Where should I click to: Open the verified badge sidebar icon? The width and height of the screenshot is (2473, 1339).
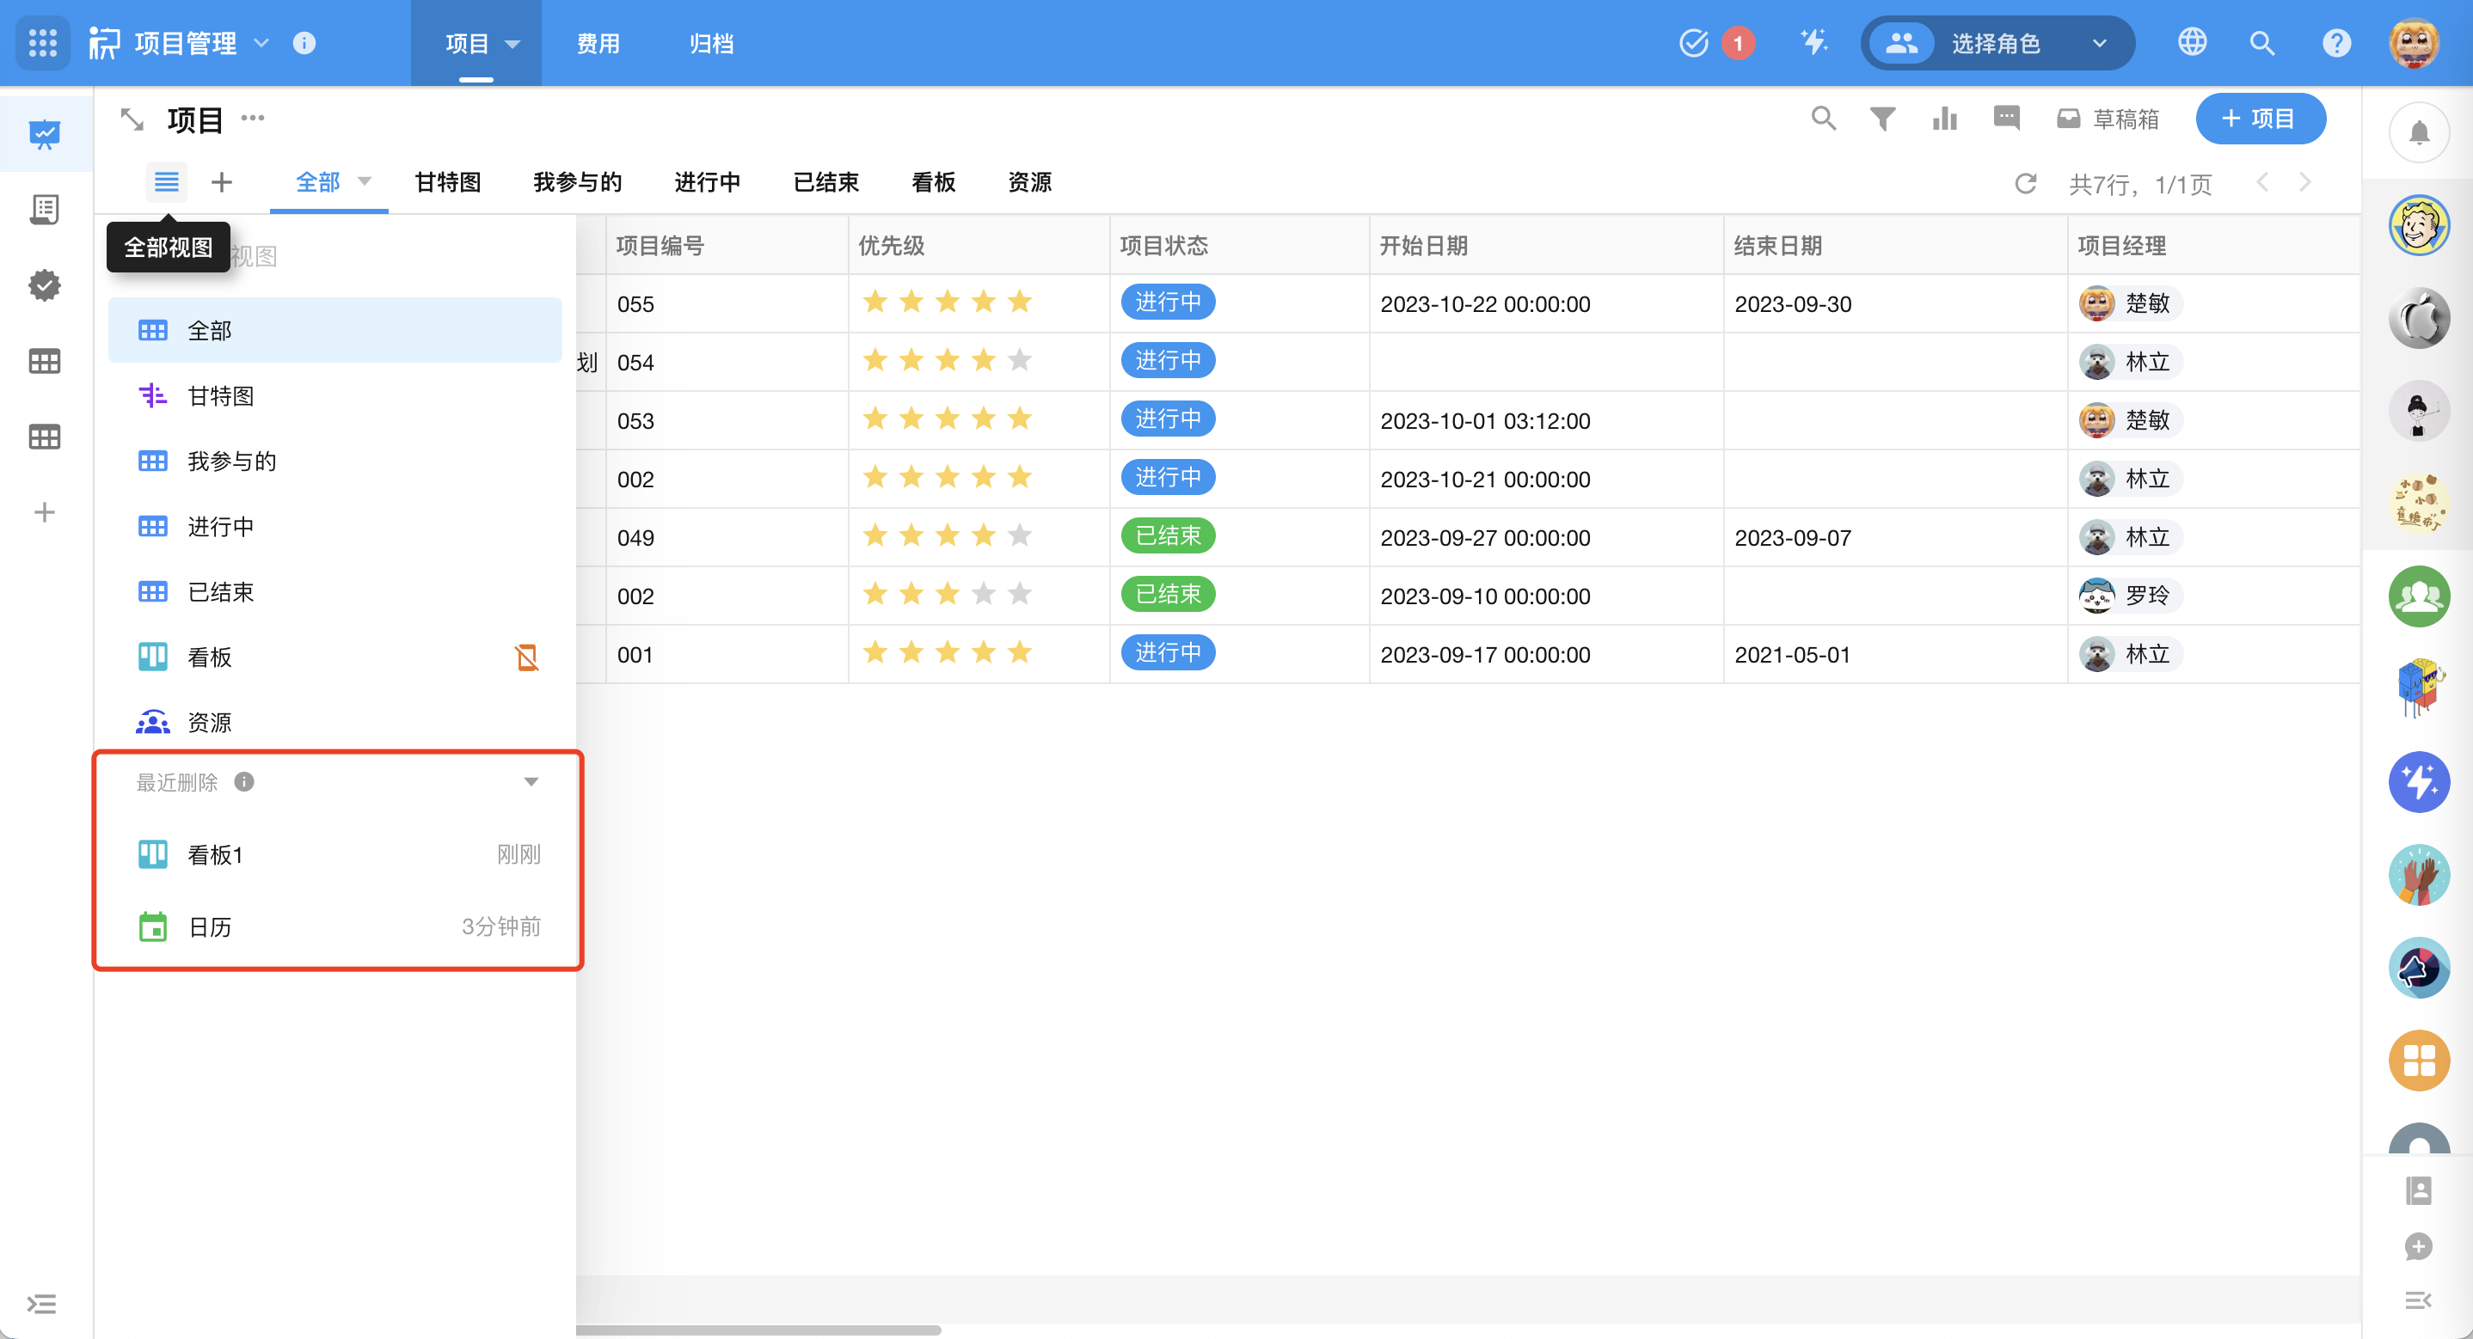[44, 285]
